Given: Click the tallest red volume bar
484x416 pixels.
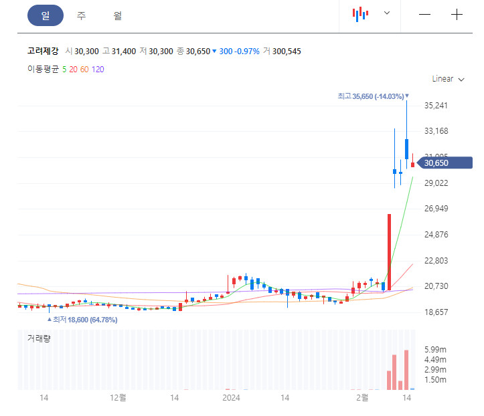Looking at the screenshot, I should pos(406,370).
